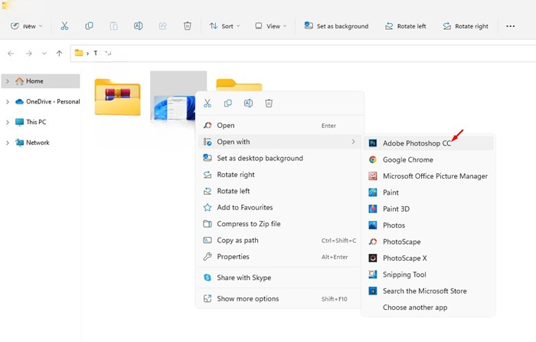The width and height of the screenshot is (536, 342).
Task: Open the View dropdown
Action: [x=271, y=26]
